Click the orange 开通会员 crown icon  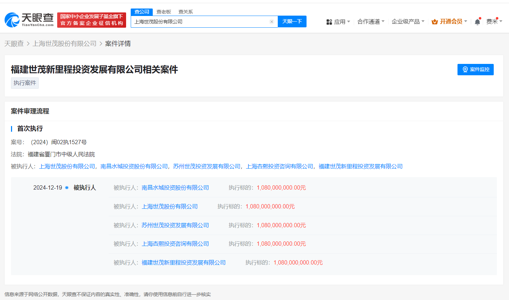click(434, 21)
